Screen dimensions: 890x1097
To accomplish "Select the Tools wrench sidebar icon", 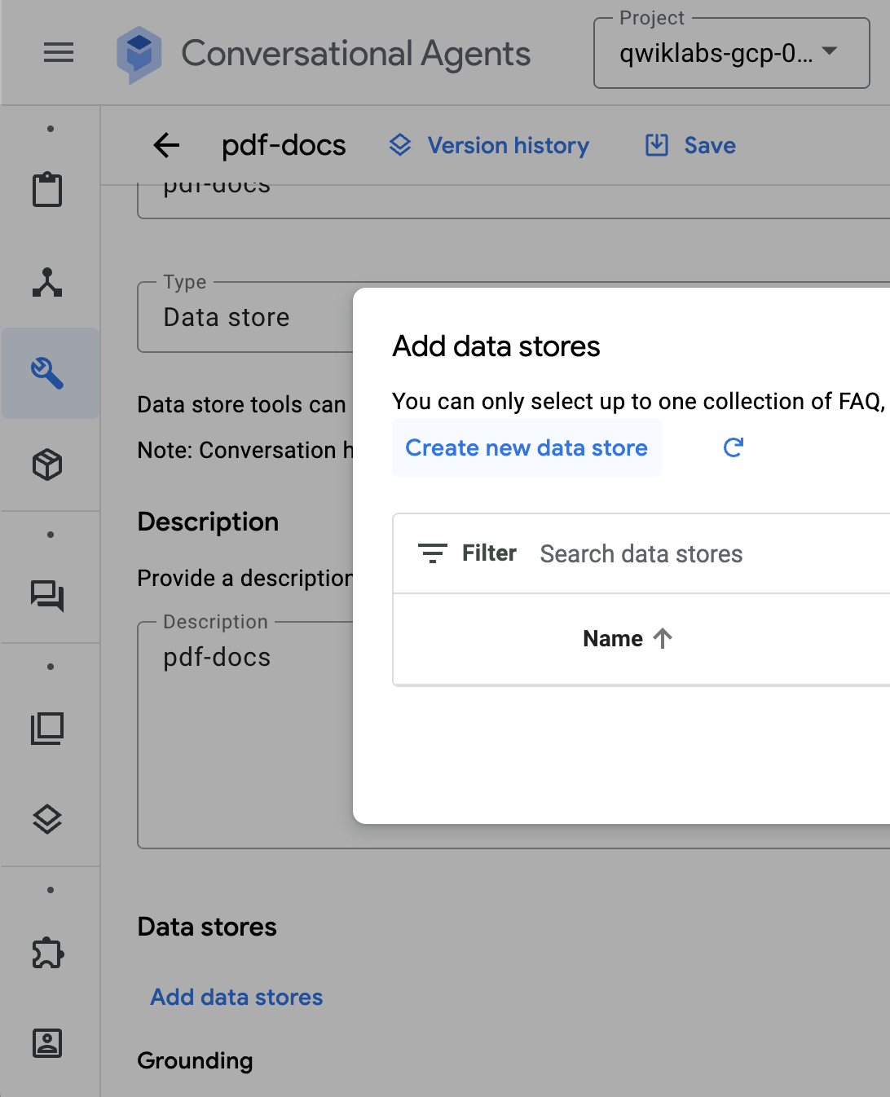I will pyautogui.click(x=47, y=373).
